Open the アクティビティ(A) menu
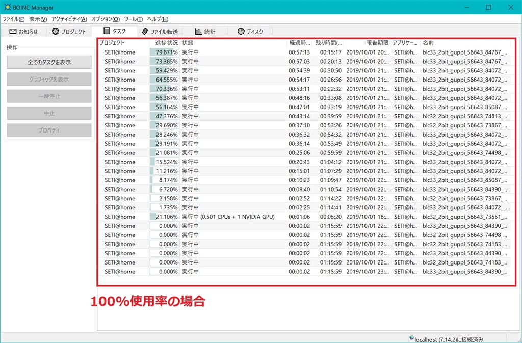The height and width of the screenshot is (343, 522). click(69, 19)
